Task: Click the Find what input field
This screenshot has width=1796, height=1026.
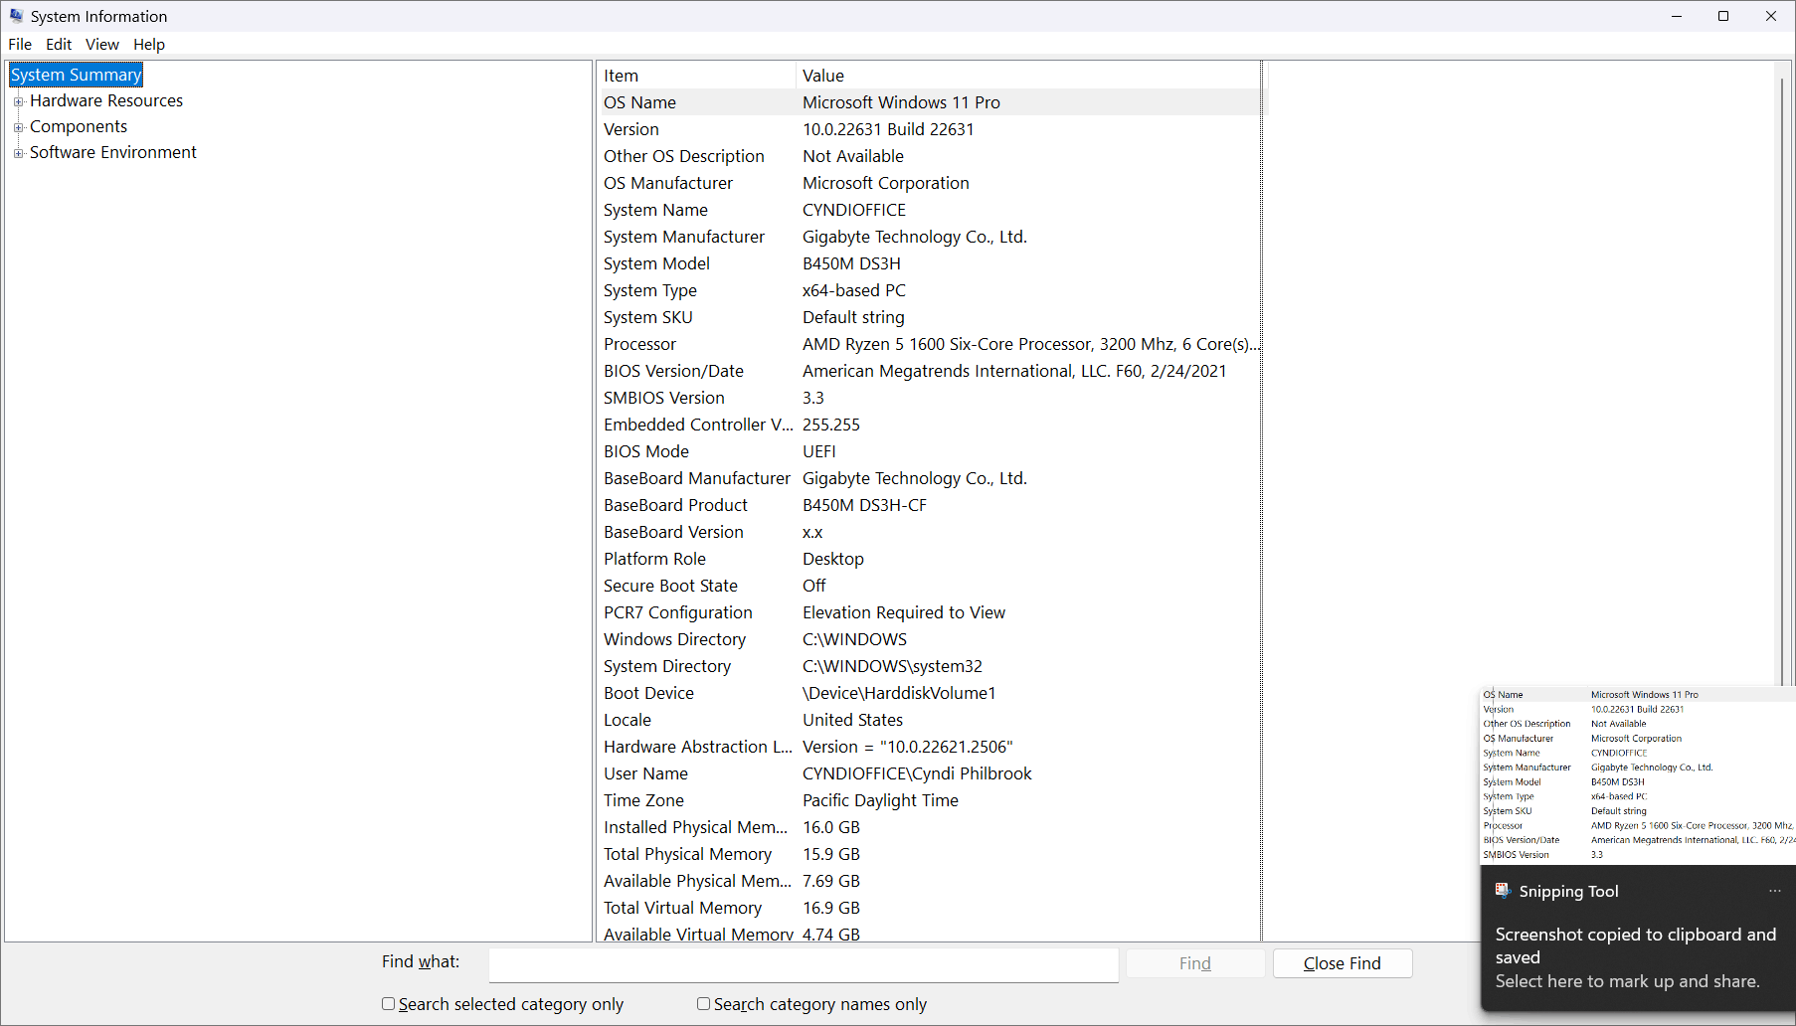Action: 804,964
